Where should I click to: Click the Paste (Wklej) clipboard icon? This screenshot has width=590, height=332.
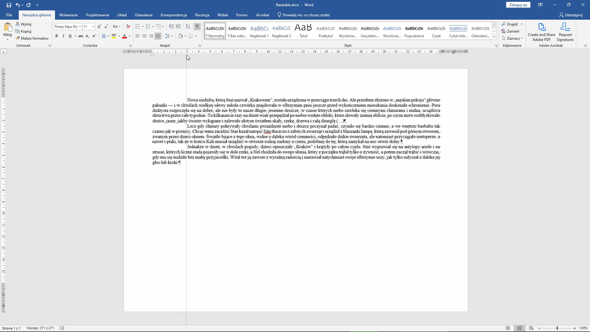click(7, 29)
